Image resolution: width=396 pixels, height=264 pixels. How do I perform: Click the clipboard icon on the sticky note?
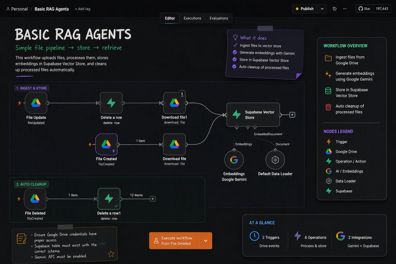(x=21, y=238)
